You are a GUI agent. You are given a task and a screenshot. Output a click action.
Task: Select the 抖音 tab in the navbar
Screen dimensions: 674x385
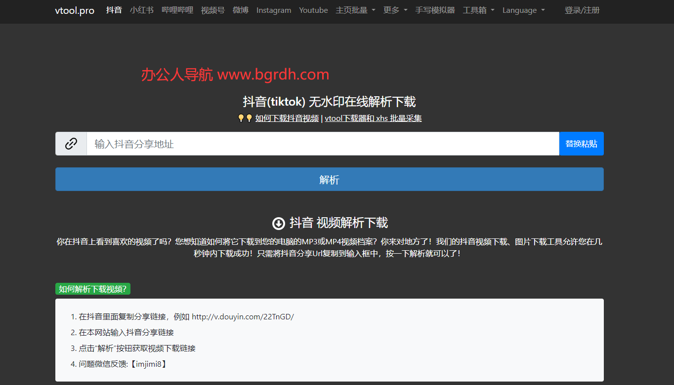[x=114, y=10]
